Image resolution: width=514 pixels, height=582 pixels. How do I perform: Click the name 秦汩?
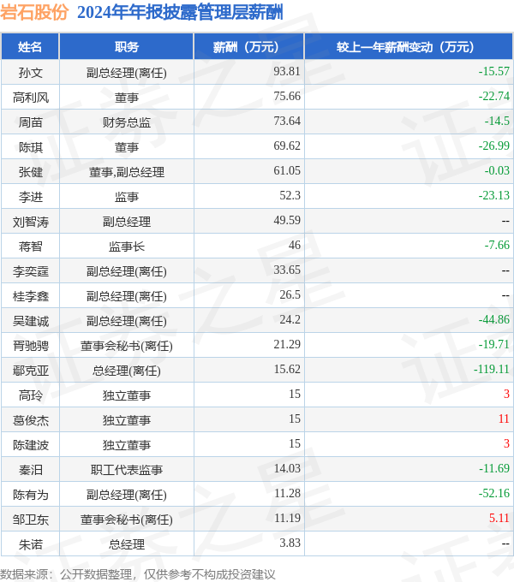31,470
